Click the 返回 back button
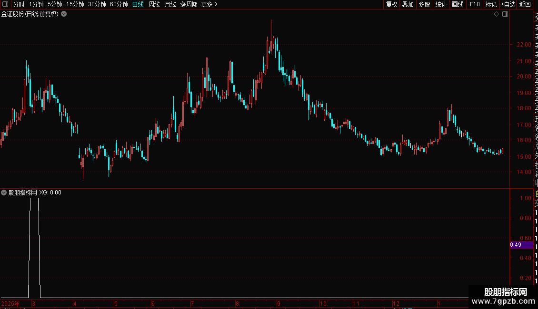 point(525,4)
